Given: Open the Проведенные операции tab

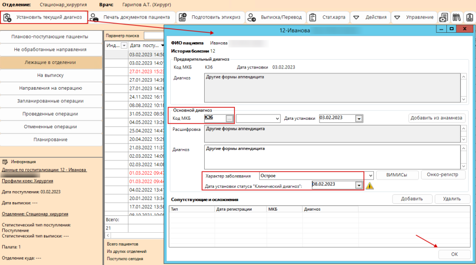Looking at the screenshot, I should click(x=50, y=114).
